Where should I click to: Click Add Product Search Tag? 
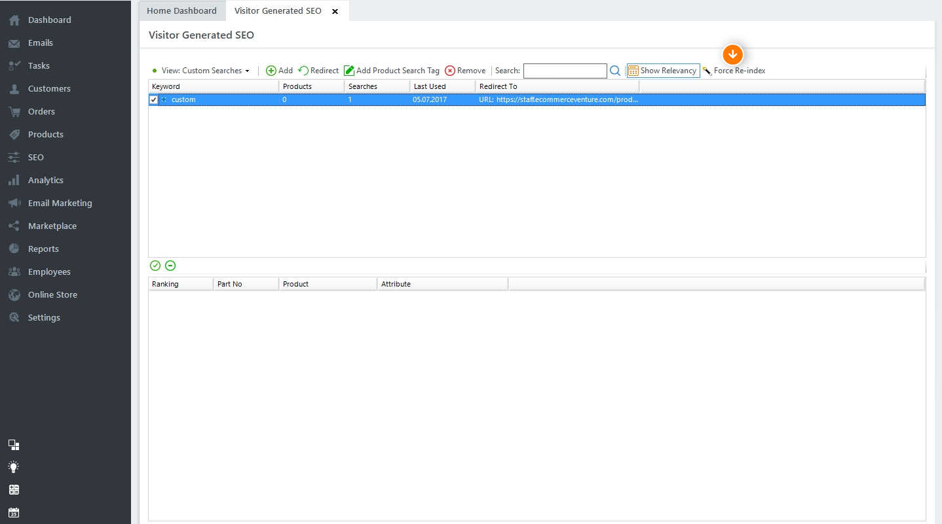point(392,71)
